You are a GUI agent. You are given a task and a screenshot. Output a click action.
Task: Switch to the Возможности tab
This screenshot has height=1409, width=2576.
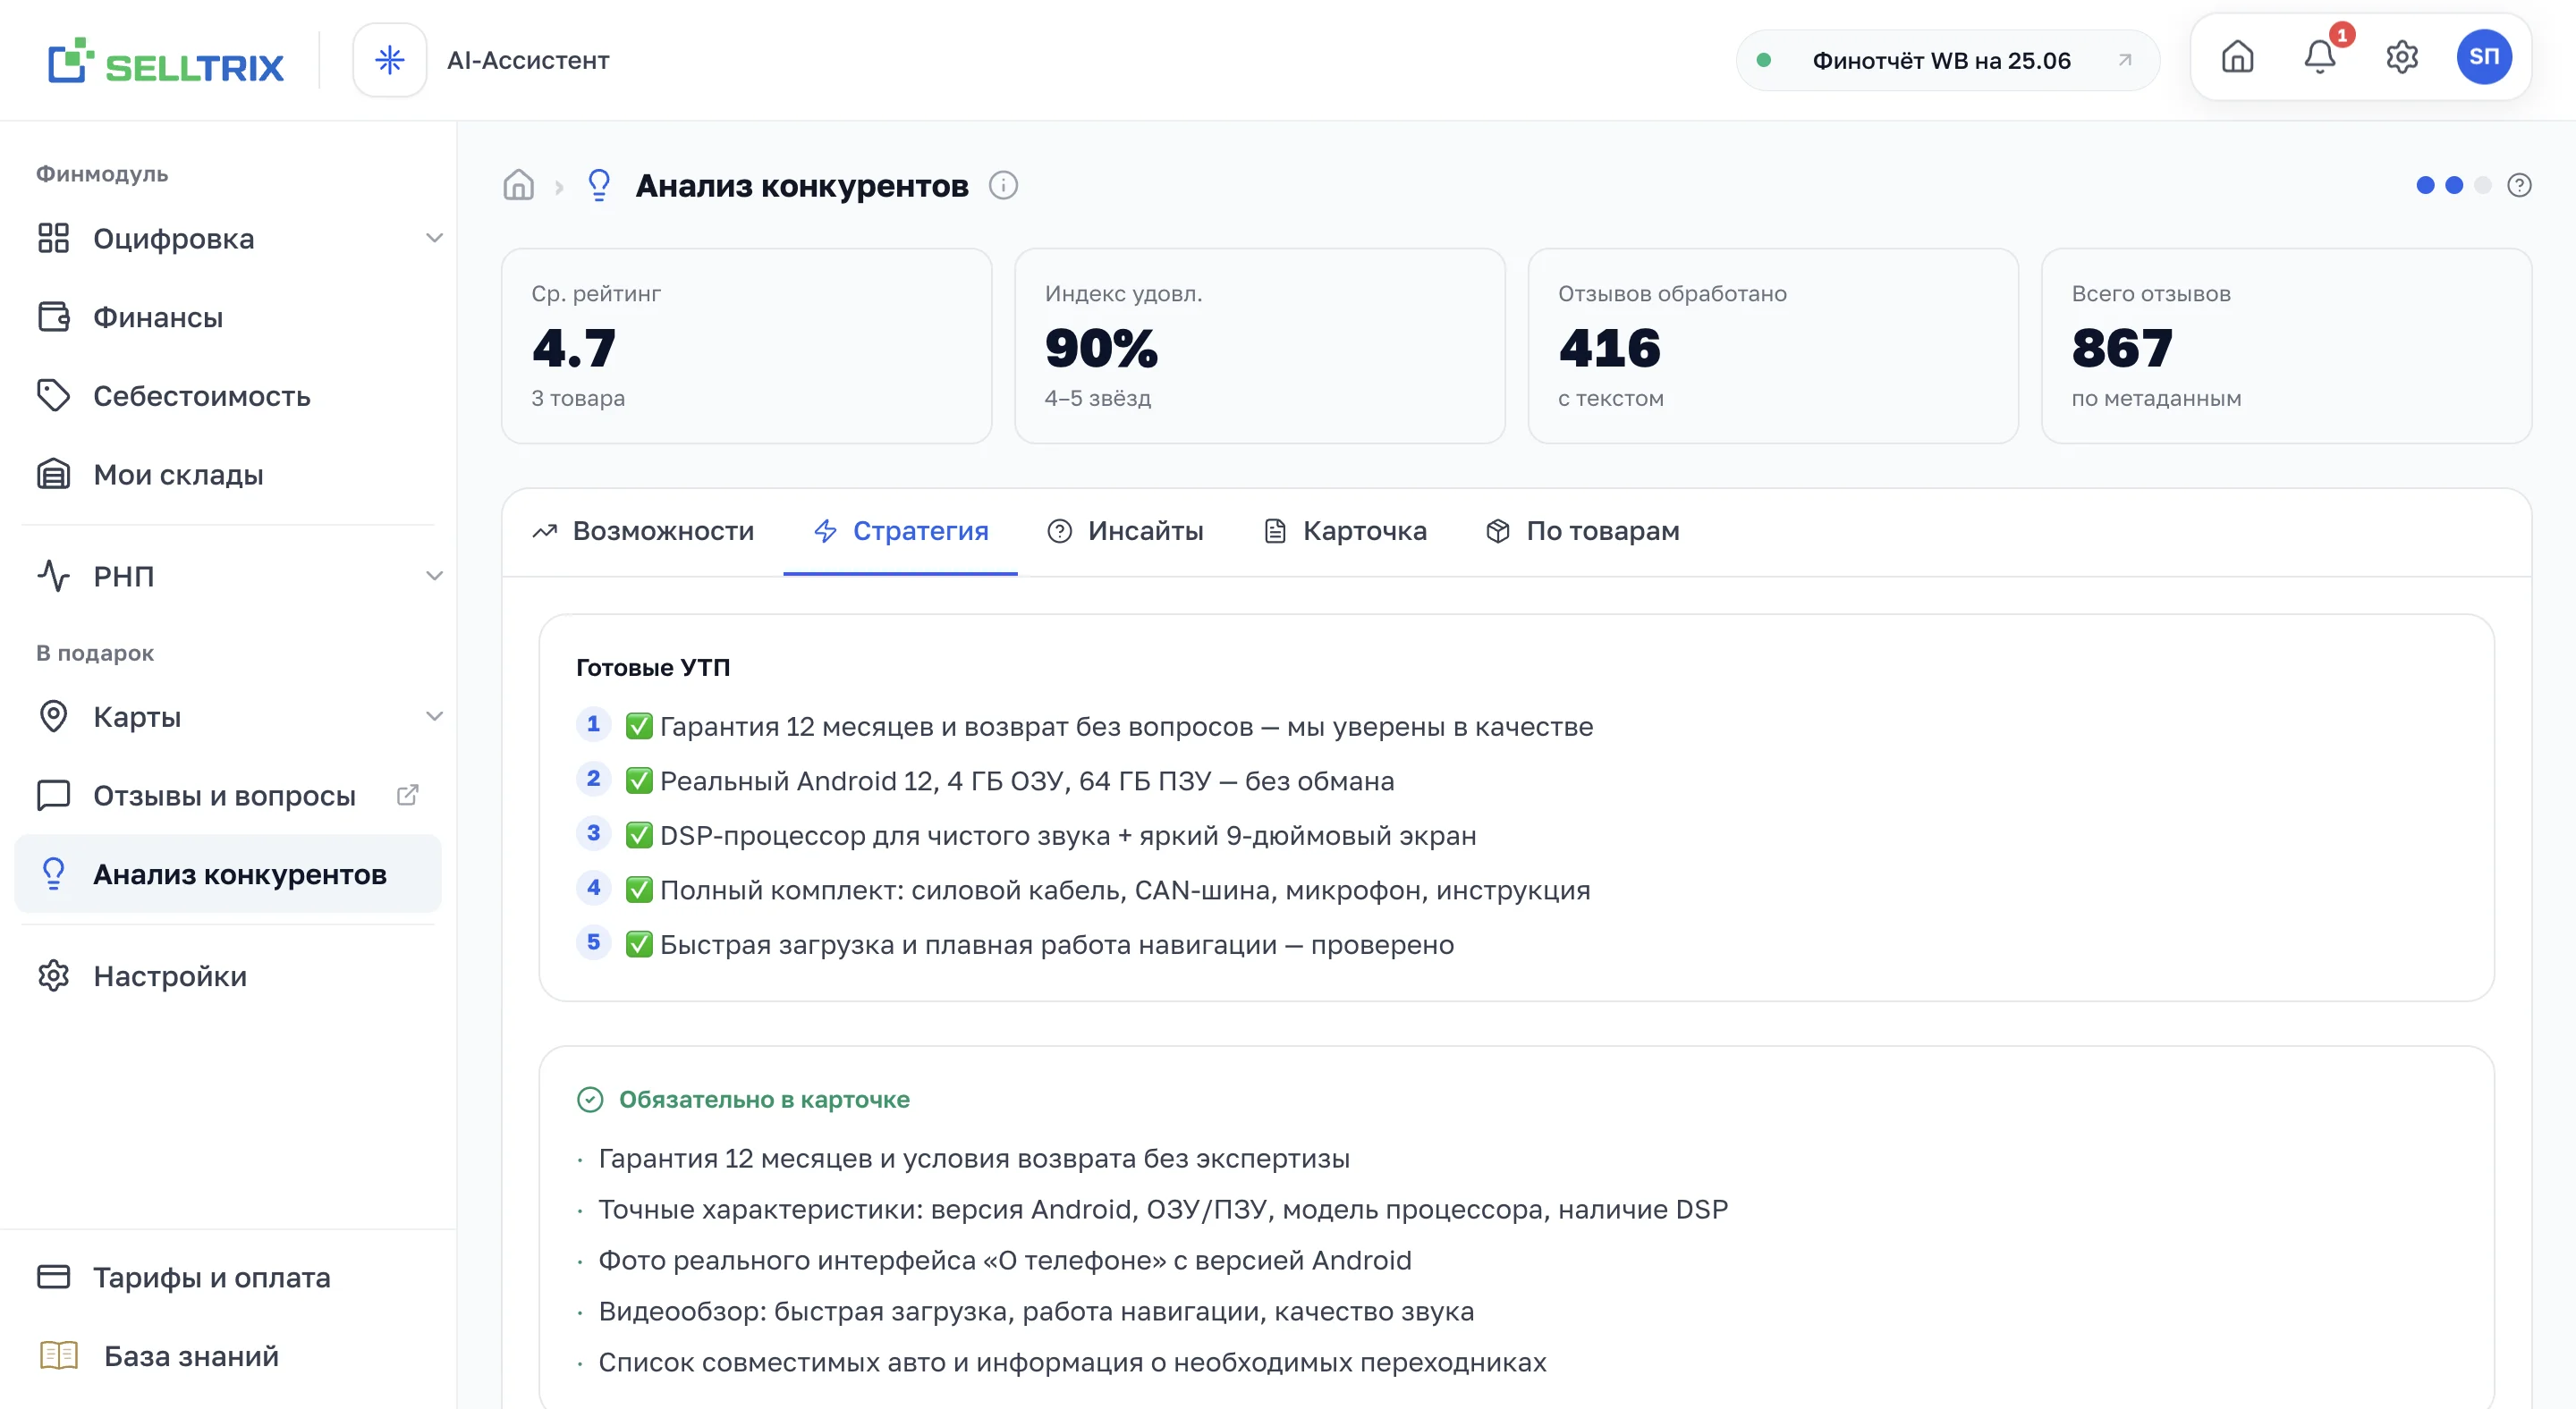coord(643,531)
